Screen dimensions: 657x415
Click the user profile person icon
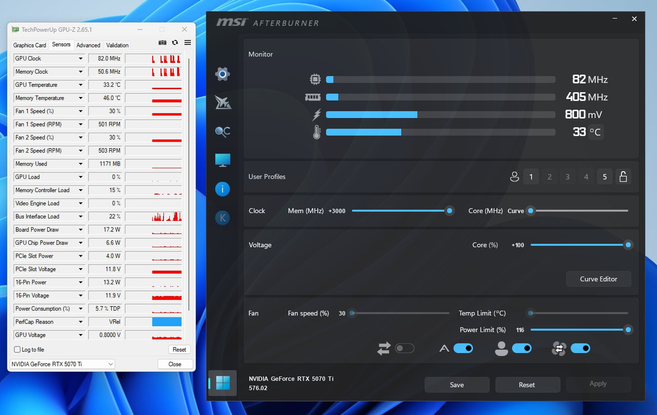(x=515, y=177)
